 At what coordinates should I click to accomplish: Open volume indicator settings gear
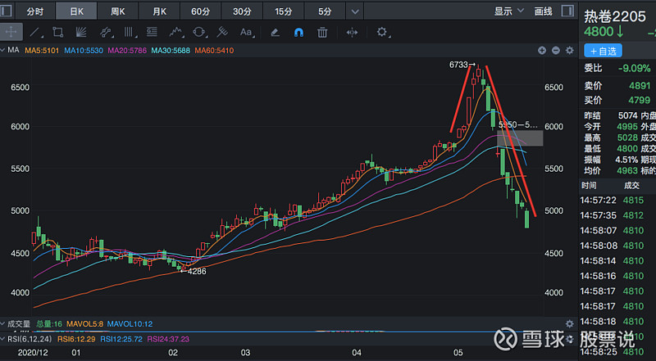click(x=569, y=324)
